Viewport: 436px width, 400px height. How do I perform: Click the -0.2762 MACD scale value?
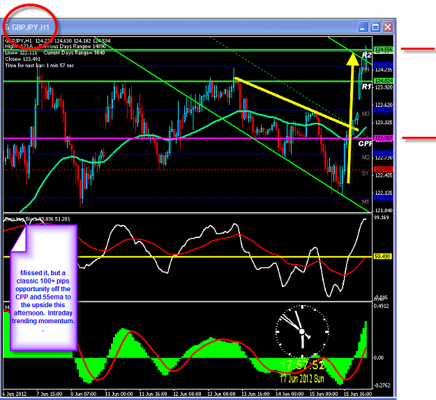click(x=382, y=385)
